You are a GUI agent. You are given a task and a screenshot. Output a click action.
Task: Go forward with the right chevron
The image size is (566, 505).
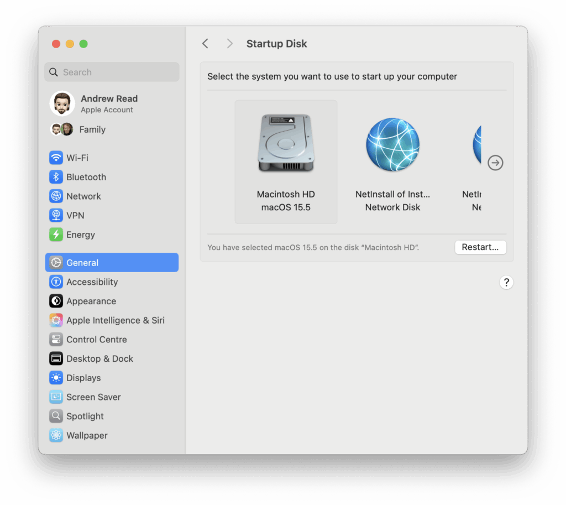coord(229,44)
